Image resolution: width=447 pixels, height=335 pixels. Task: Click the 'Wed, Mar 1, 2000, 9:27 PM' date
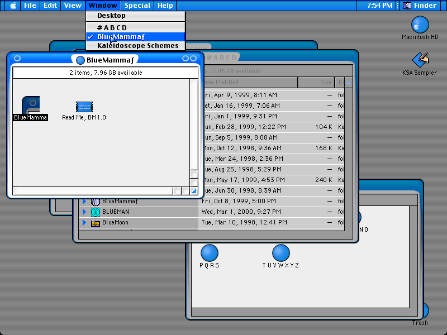click(241, 212)
